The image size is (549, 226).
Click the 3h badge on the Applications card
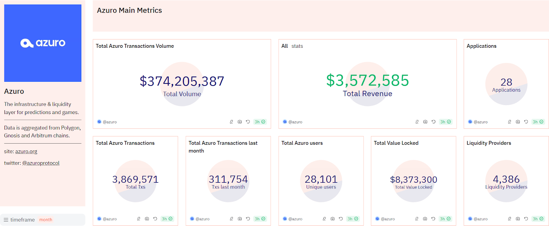(x=538, y=122)
